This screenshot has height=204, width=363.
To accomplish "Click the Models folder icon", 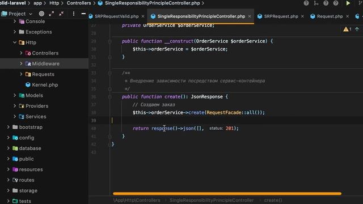I will pos(22,95).
